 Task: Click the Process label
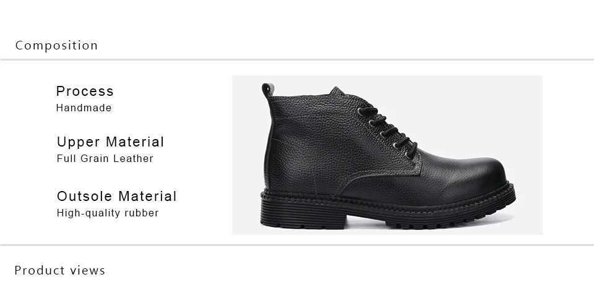click(85, 91)
